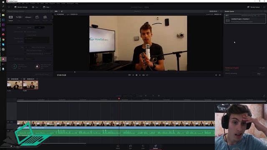Screen dimensions: 267x150
Task: Open the Windows Start menu
Action: (x=3, y=2)
